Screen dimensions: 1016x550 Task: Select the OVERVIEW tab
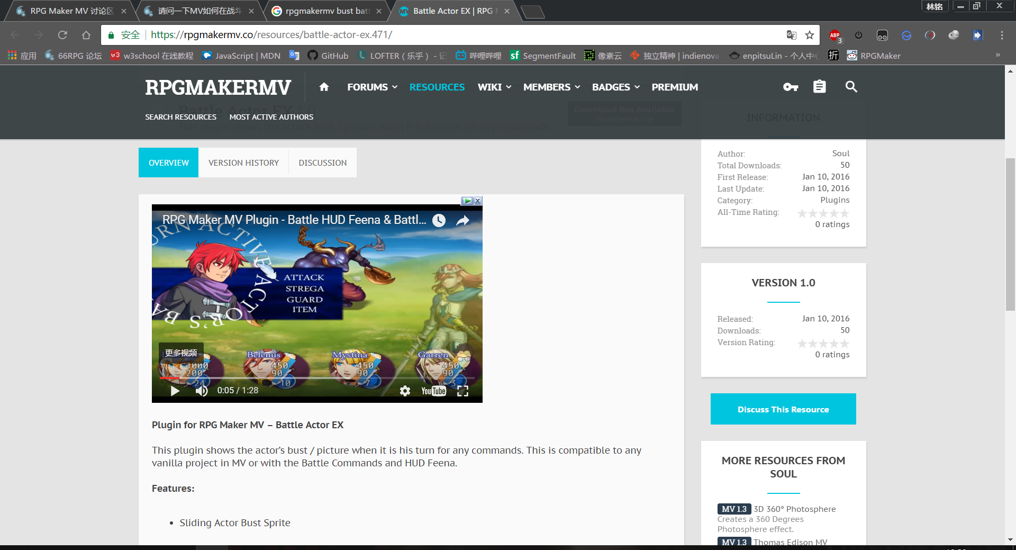tap(168, 163)
